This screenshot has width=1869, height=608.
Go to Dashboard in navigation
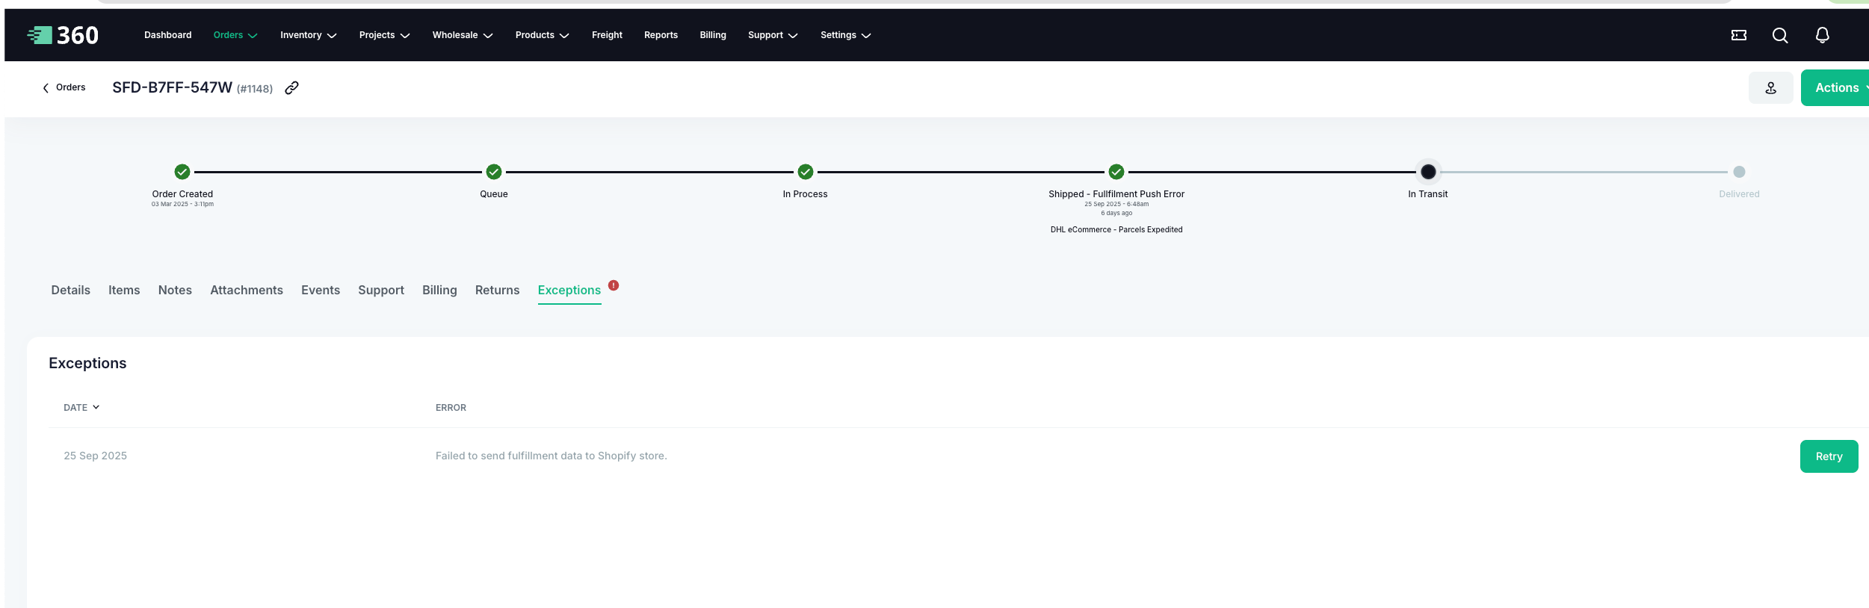(167, 35)
